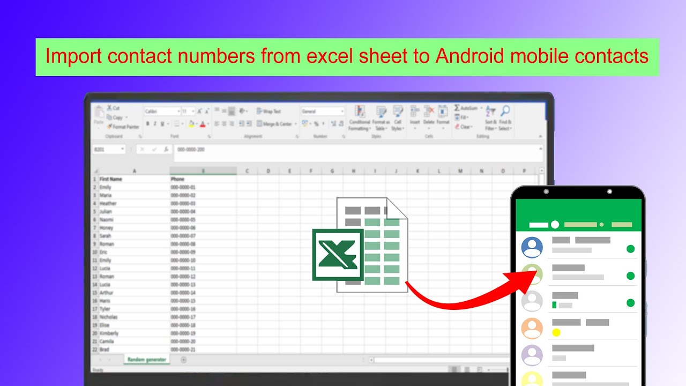
Task: Click the Increase Indent icon
Action: tap(249, 124)
